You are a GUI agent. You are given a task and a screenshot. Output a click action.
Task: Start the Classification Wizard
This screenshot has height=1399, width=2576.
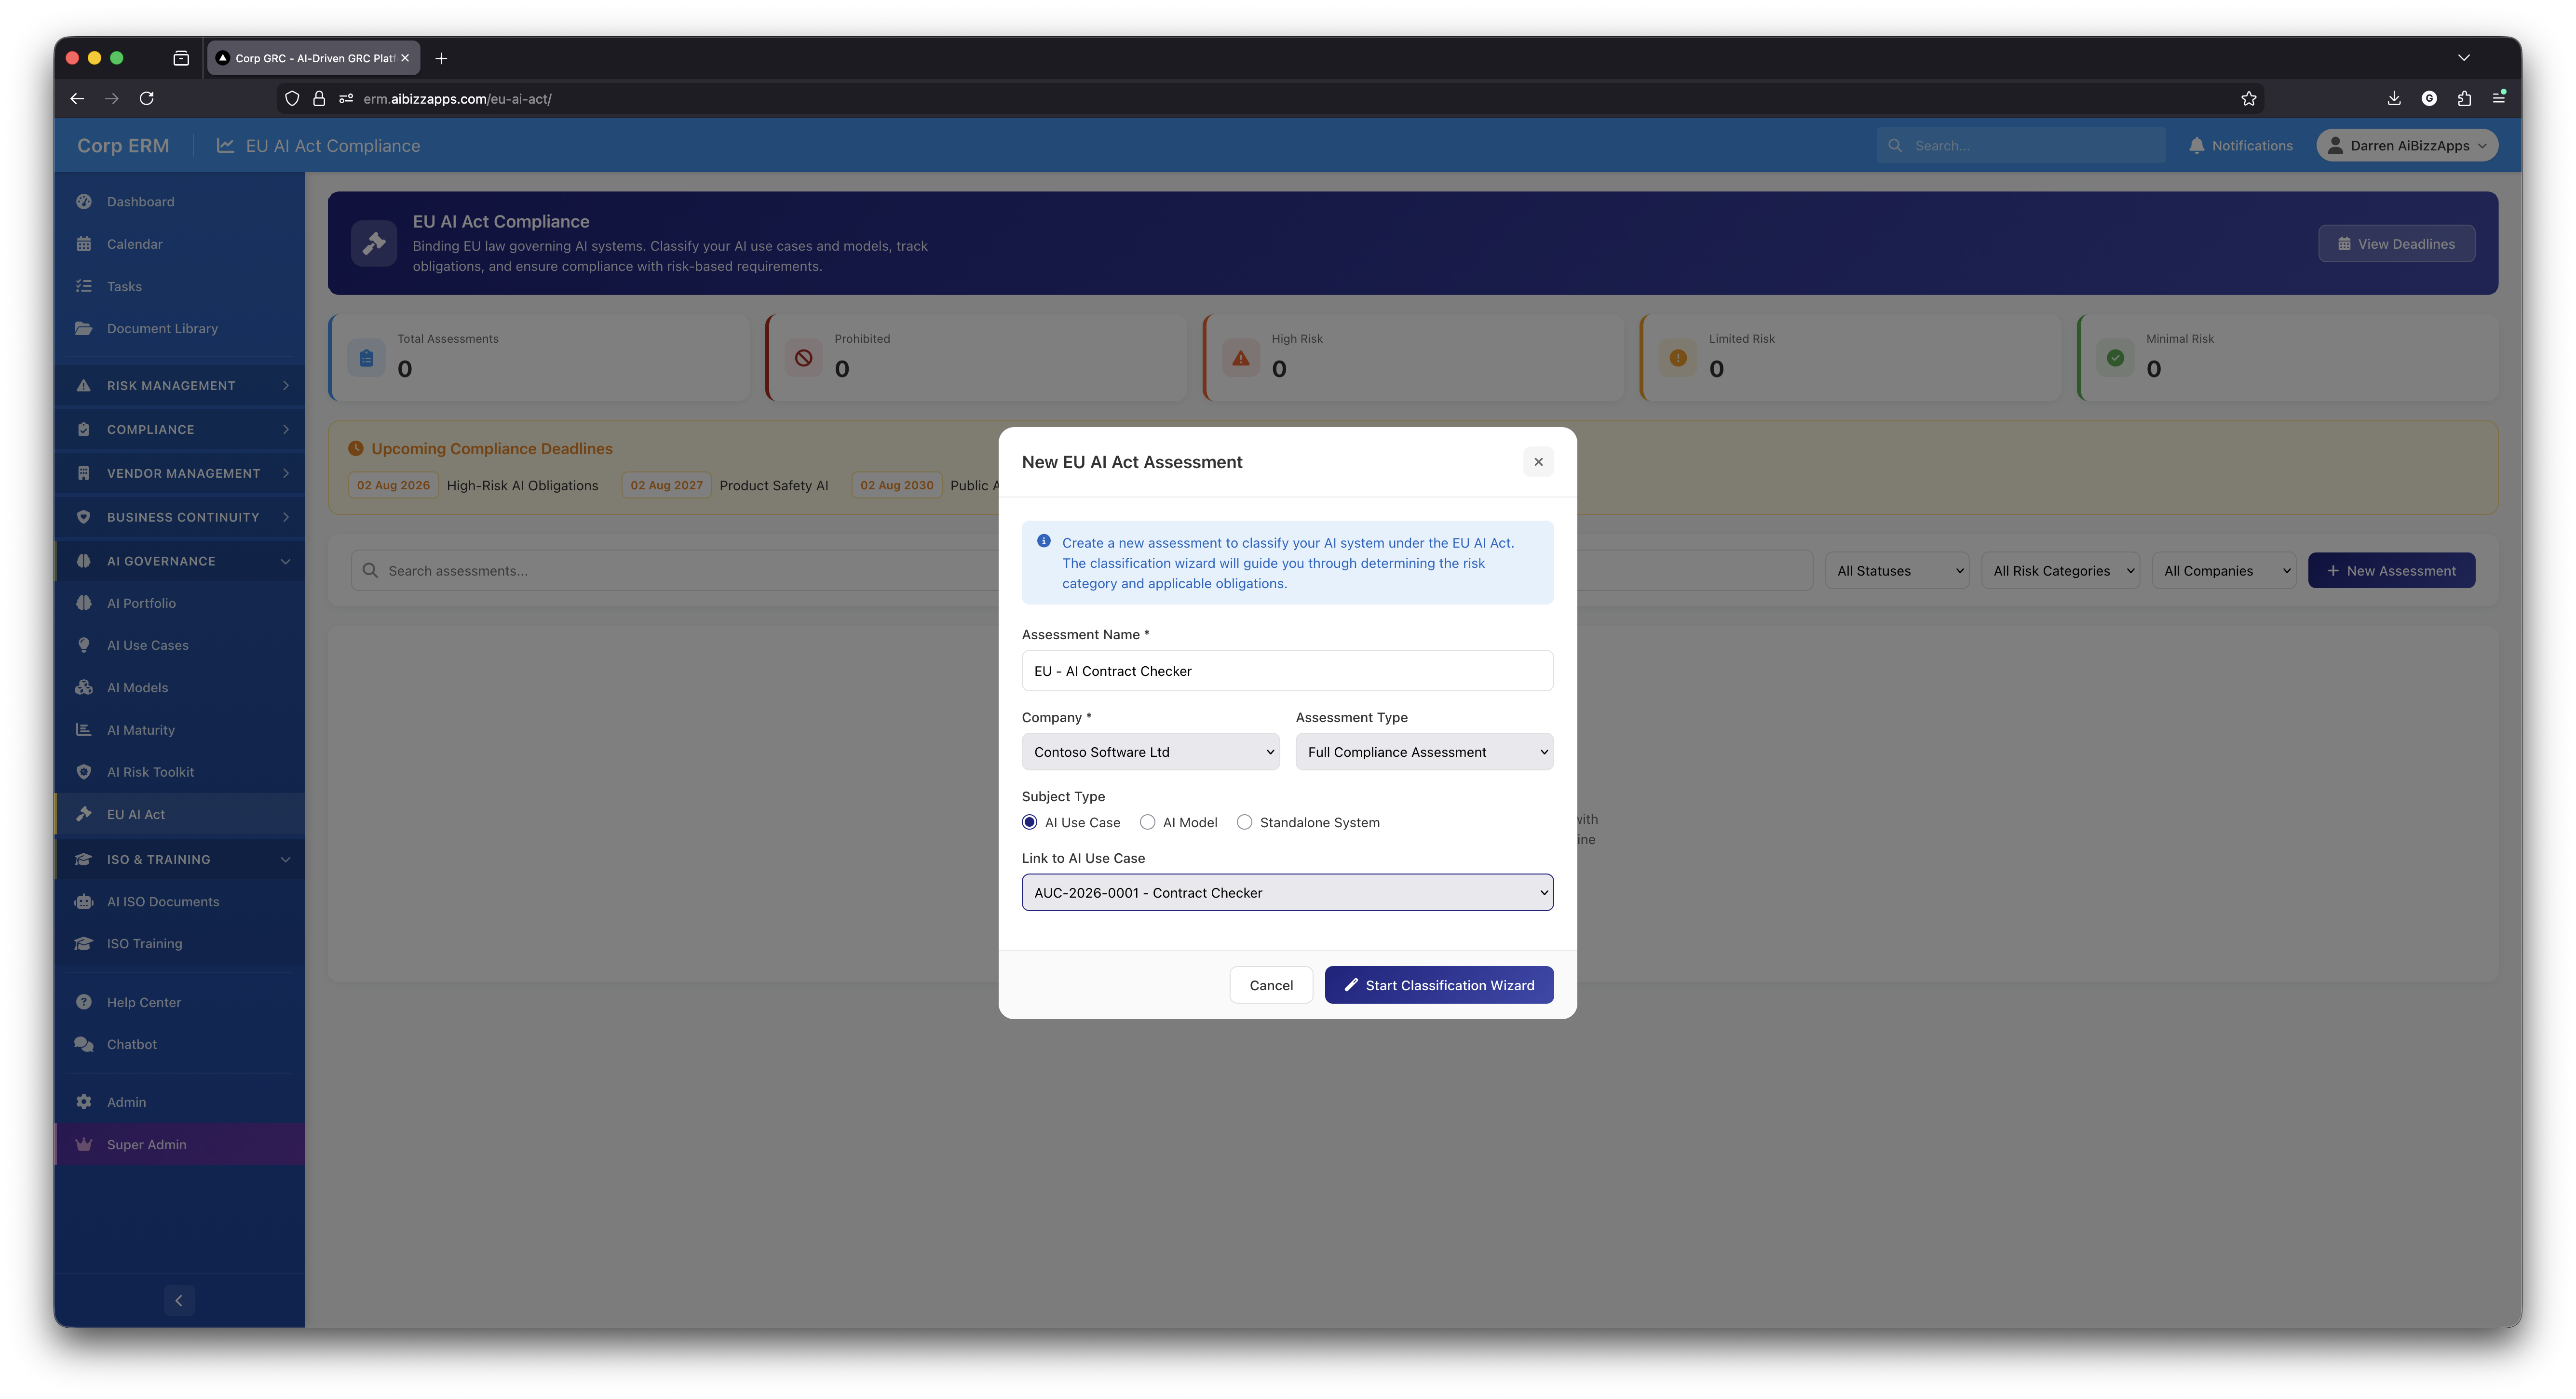[1439, 984]
